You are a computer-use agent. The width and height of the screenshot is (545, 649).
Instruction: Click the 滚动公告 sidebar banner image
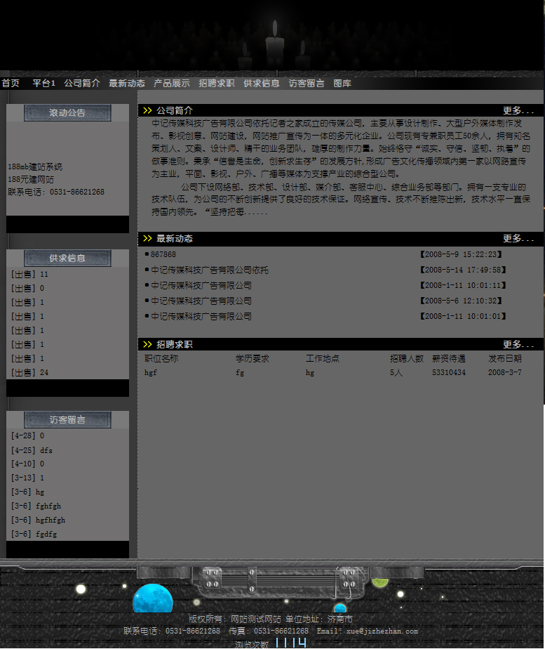point(67,113)
